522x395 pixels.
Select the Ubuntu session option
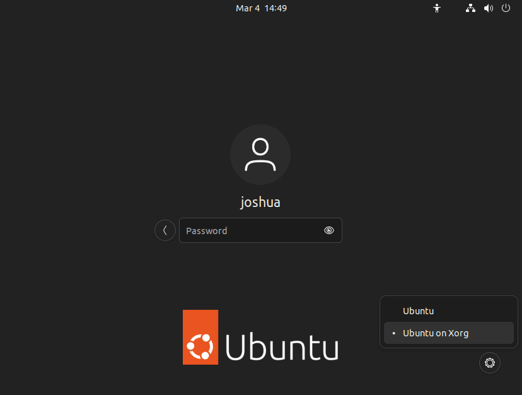pyautogui.click(x=419, y=311)
